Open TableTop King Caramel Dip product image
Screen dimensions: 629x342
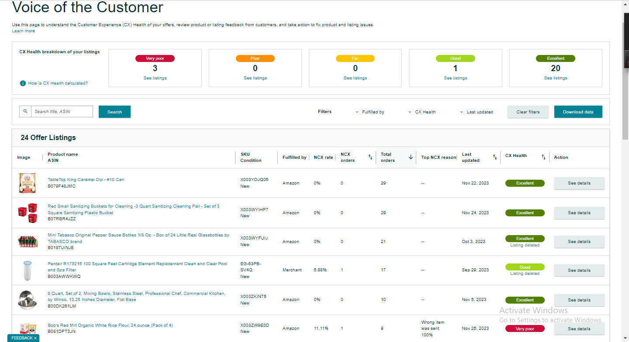27,183
